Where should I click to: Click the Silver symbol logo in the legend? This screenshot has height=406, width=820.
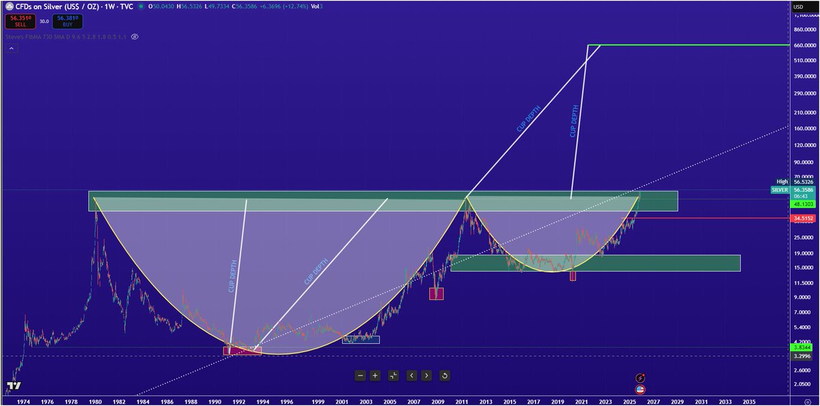click(11, 6)
